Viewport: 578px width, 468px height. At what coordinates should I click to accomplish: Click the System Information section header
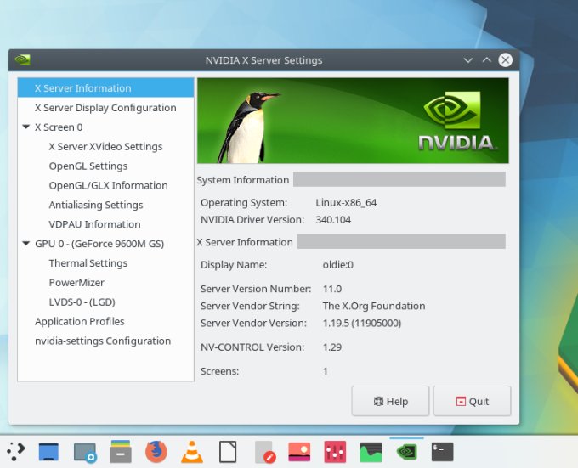[x=243, y=180]
